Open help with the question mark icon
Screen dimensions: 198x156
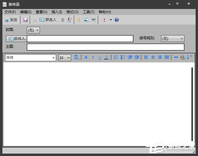coord(117,20)
